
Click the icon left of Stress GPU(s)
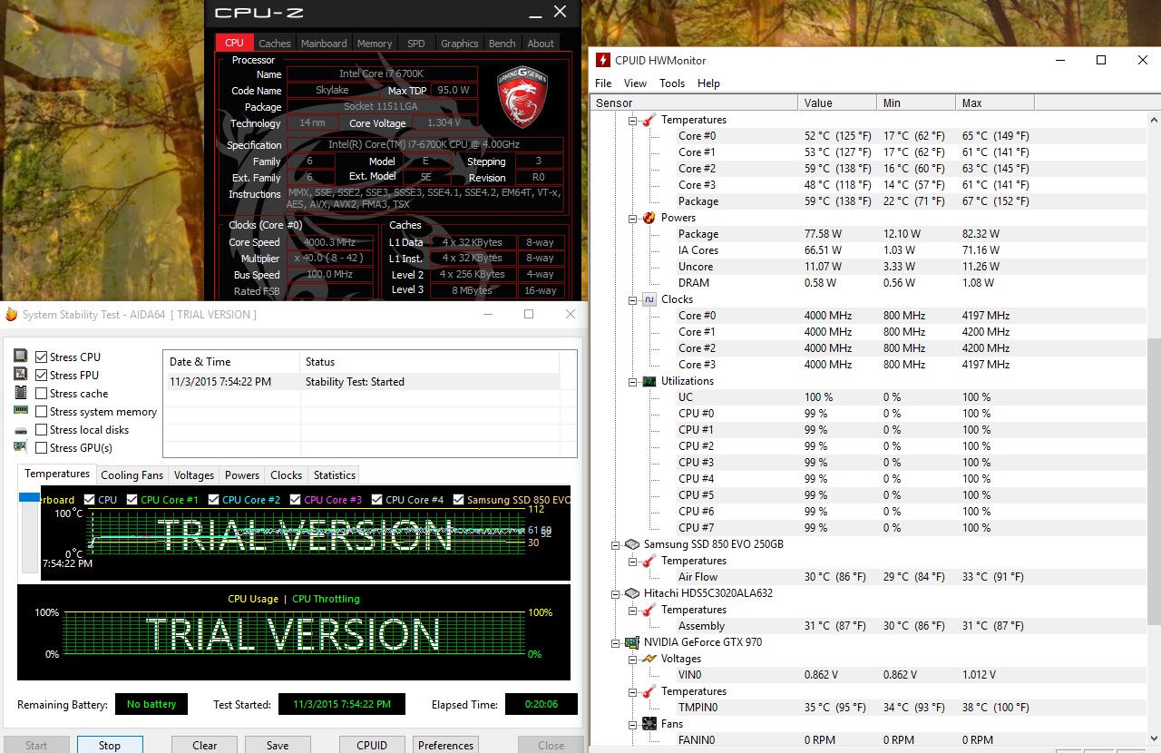[21, 447]
